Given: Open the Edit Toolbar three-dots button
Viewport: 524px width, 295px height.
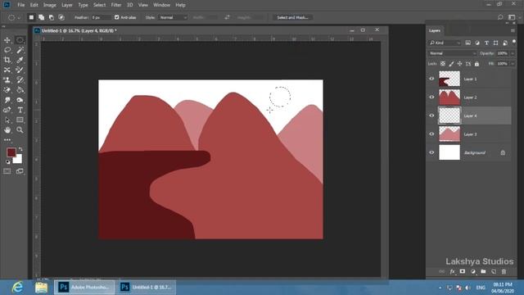Looking at the screenshot, I should pos(7,140).
